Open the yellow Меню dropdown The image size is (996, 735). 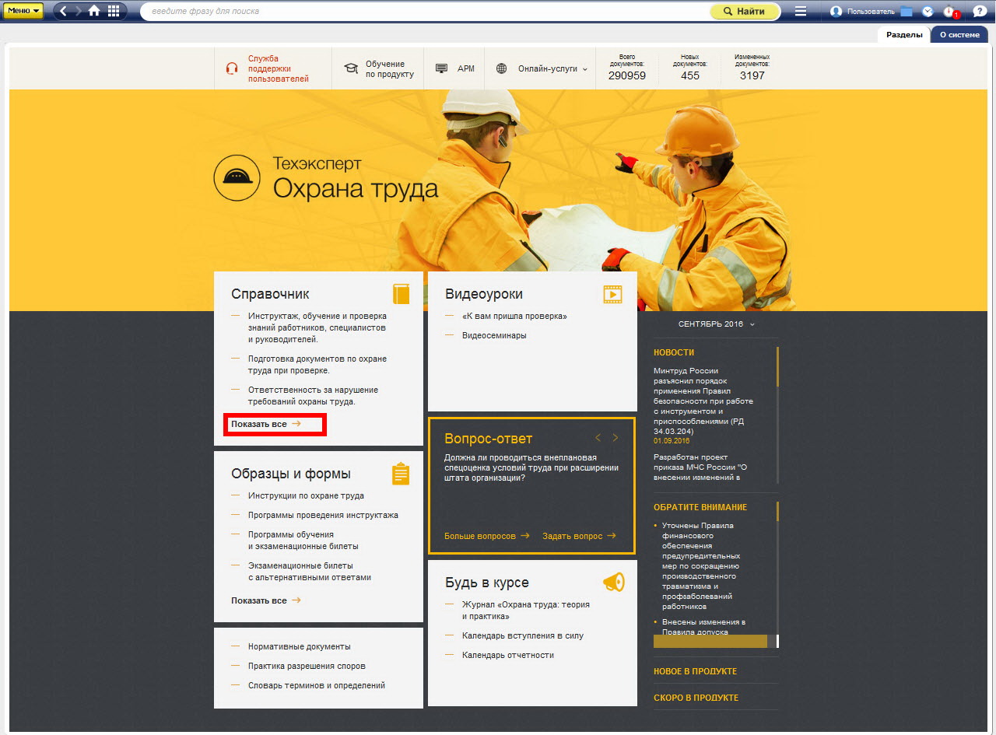pos(24,11)
